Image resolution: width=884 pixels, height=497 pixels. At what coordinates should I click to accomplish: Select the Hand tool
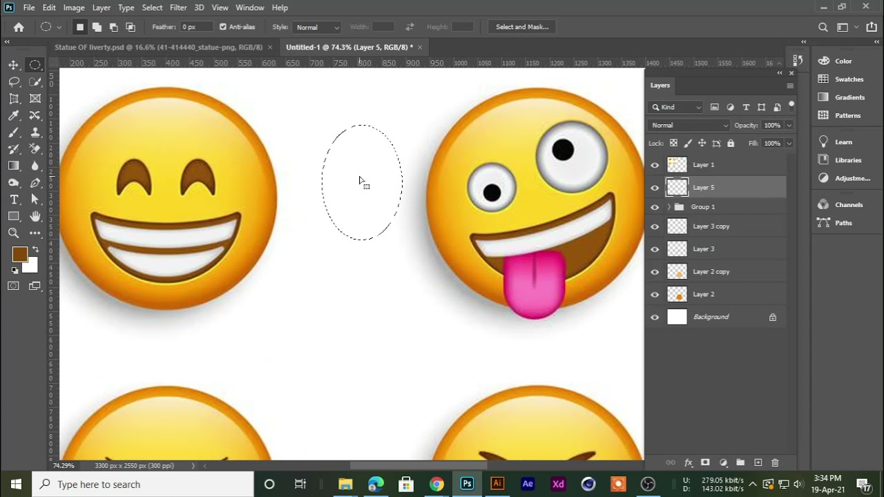35,216
